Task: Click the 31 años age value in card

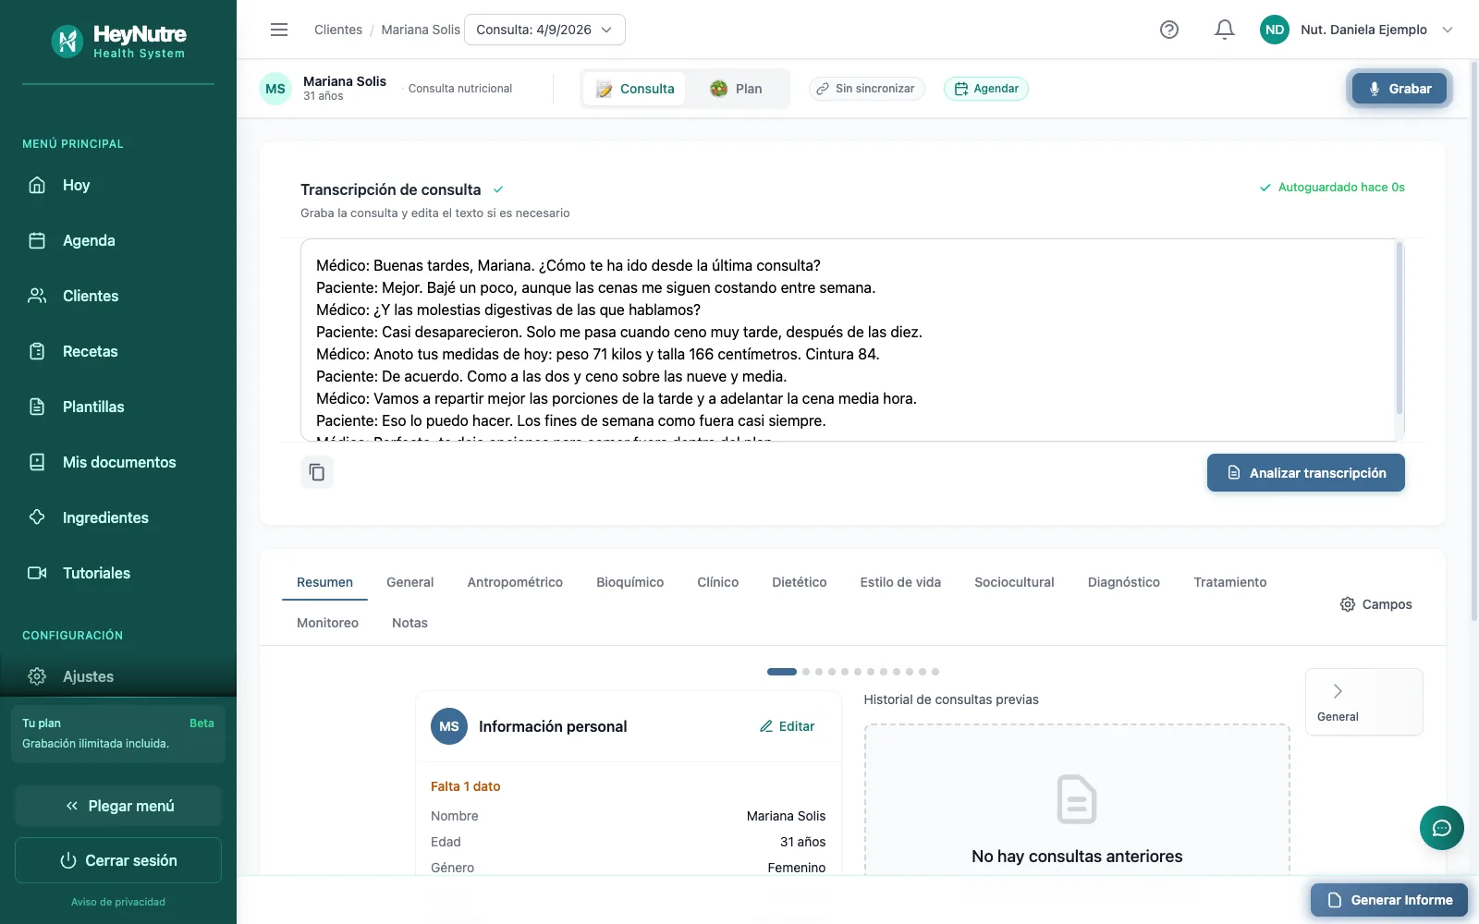Action: (802, 842)
